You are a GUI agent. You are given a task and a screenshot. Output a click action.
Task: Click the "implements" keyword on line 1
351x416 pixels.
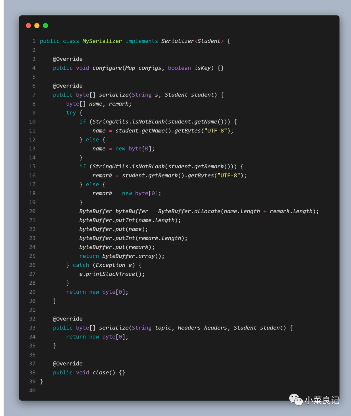click(x=142, y=41)
